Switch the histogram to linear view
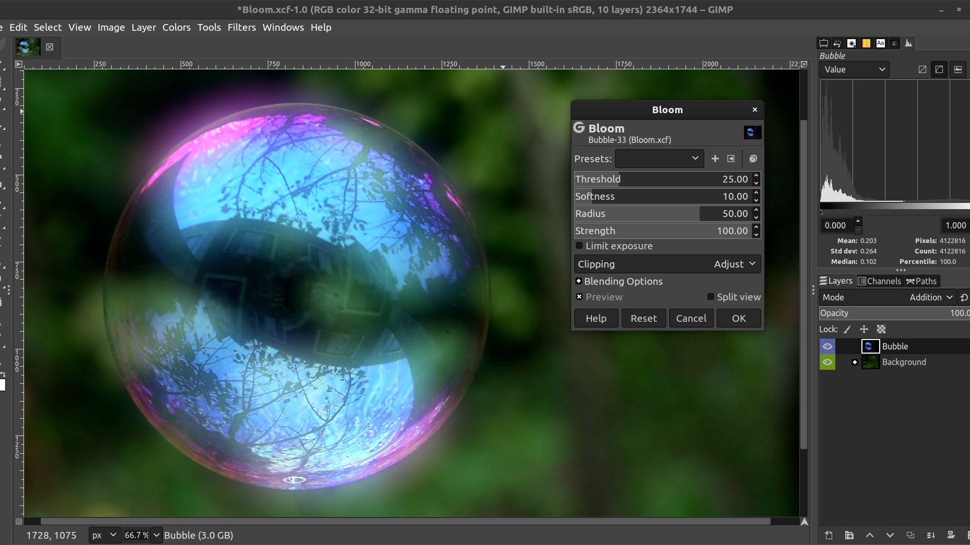 [x=922, y=69]
